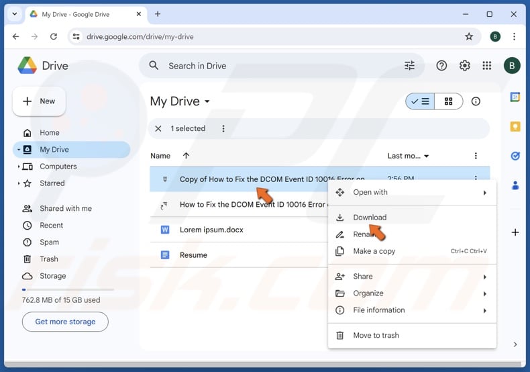Open search filter options icon
This screenshot has width=530, height=372.
(409, 66)
